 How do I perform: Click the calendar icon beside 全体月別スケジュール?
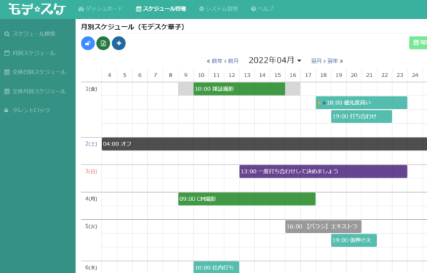(7, 91)
